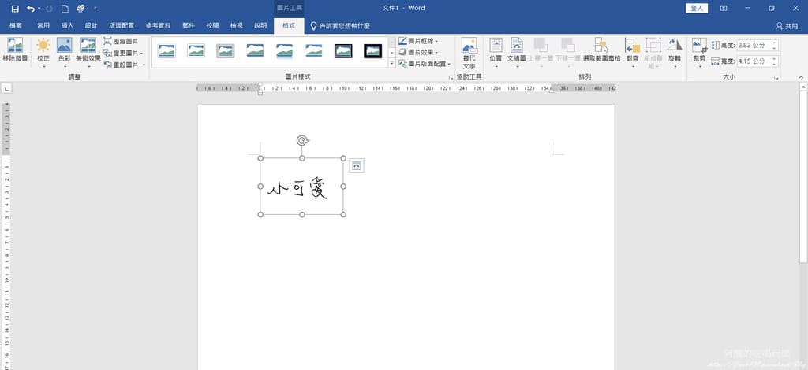Open Picture Effects (圖片效果) dropdown

(418, 53)
